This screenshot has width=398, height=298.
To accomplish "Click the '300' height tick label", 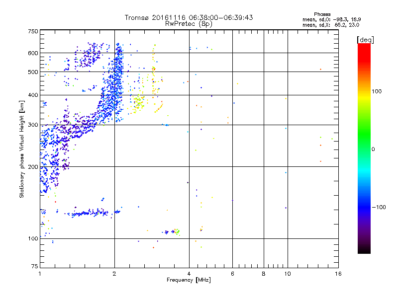I will coord(33,125).
